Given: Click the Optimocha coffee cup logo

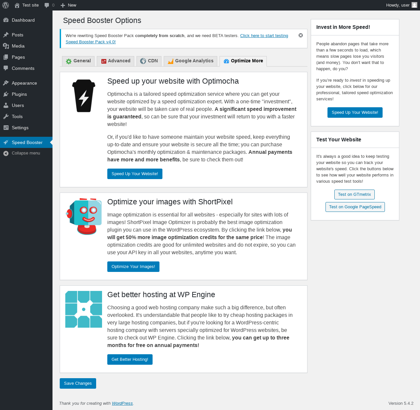Looking at the screenshot, I should coord(84,96).
